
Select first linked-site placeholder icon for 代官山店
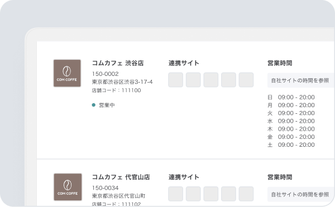pos(176,194)
